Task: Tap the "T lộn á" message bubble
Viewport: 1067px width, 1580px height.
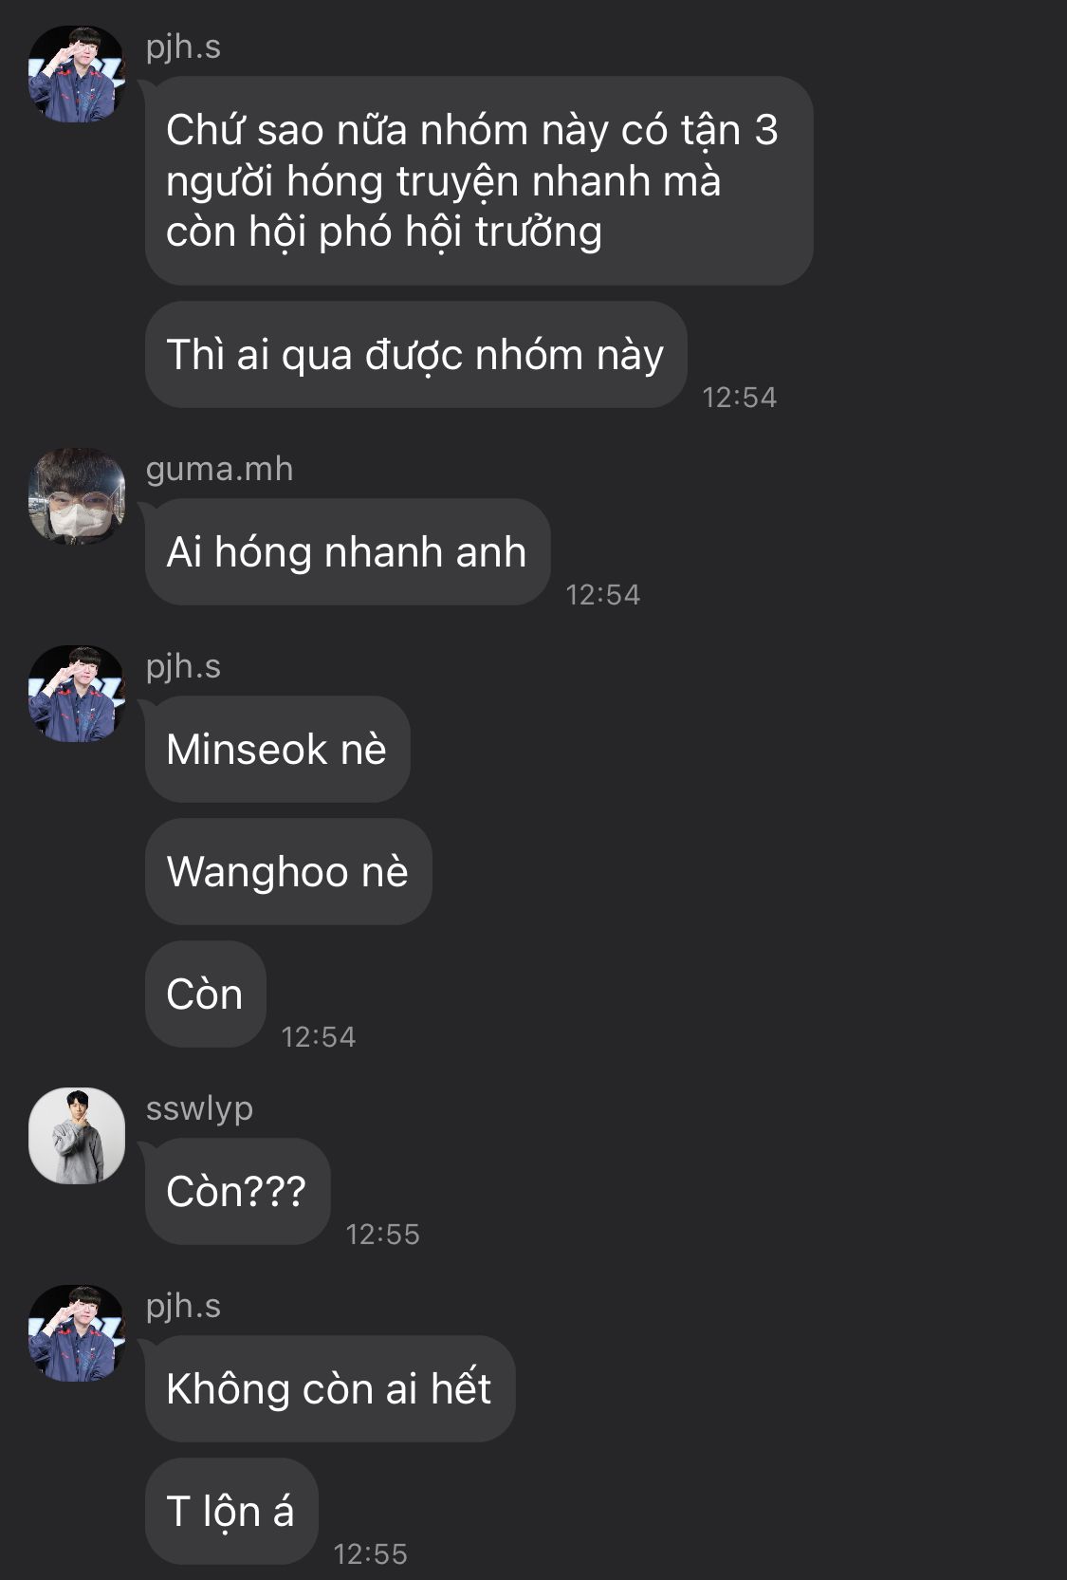Action: point(231,1512)
